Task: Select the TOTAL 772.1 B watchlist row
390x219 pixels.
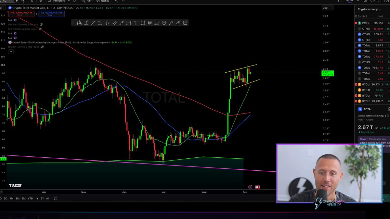Action: [372, 56]
